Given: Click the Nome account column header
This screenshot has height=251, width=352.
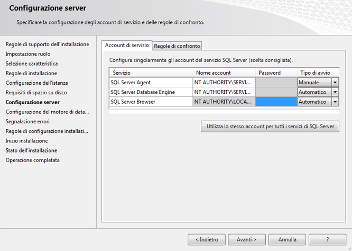Looking at the screenshot, I should pos(224,73).
